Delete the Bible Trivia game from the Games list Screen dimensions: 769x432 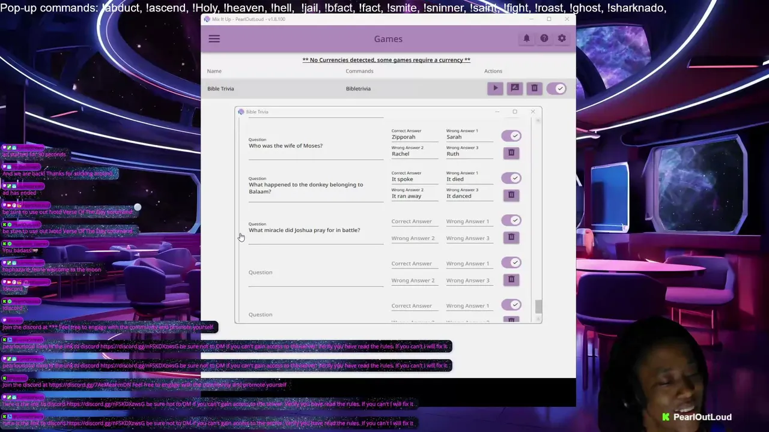pos(534,88)
